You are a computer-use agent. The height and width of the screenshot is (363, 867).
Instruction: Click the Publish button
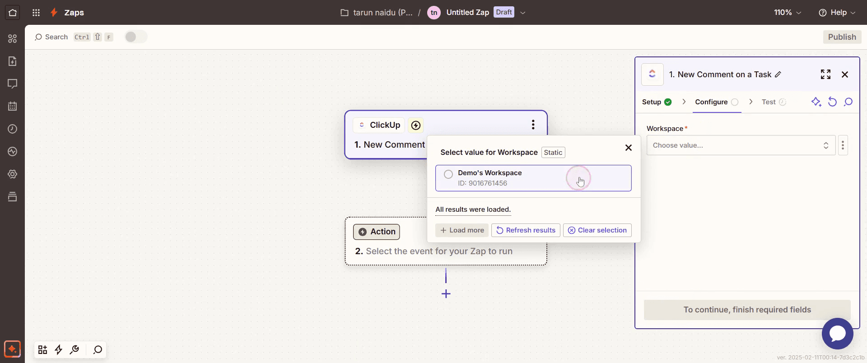pos(842,37)
